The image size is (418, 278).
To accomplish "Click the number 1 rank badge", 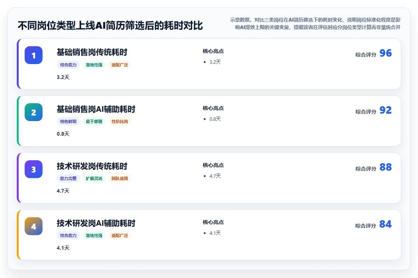I will (x=34, y=55).
